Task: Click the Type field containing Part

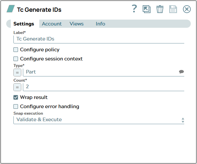Action: click(103, 72)
